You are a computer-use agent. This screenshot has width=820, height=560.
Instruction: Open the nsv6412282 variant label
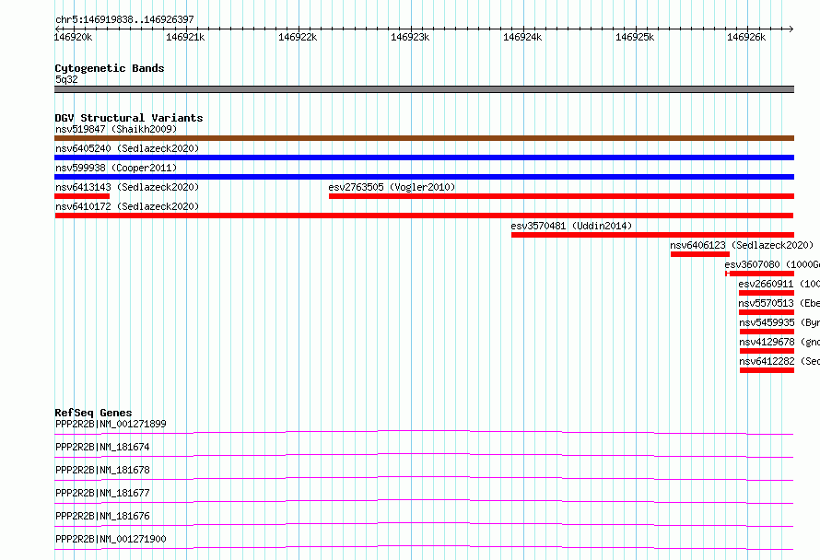point(779,361)
